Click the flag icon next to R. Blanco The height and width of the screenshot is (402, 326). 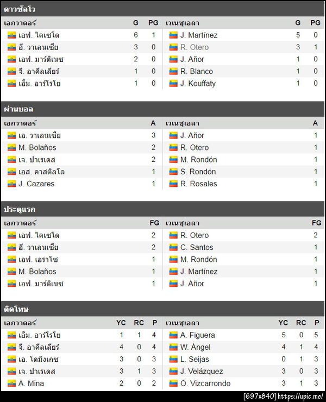point(174,72)
